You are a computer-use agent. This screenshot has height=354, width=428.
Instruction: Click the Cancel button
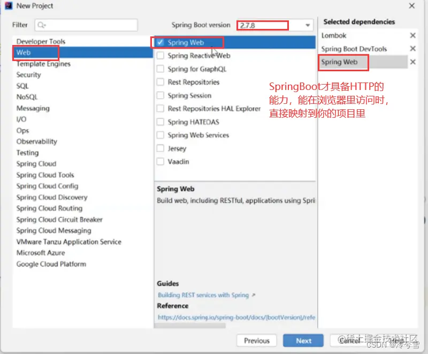click(350, 341)
